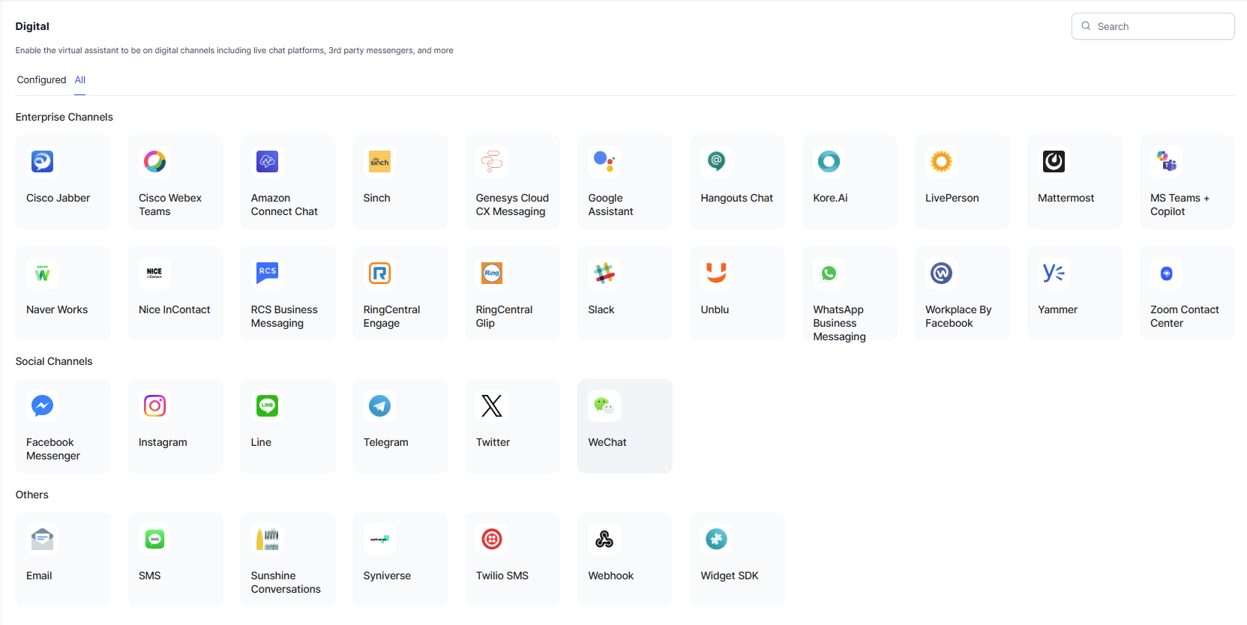
Task: Choose the Twitter X icon
Action: pyautogui.click(x=492, y=406)
